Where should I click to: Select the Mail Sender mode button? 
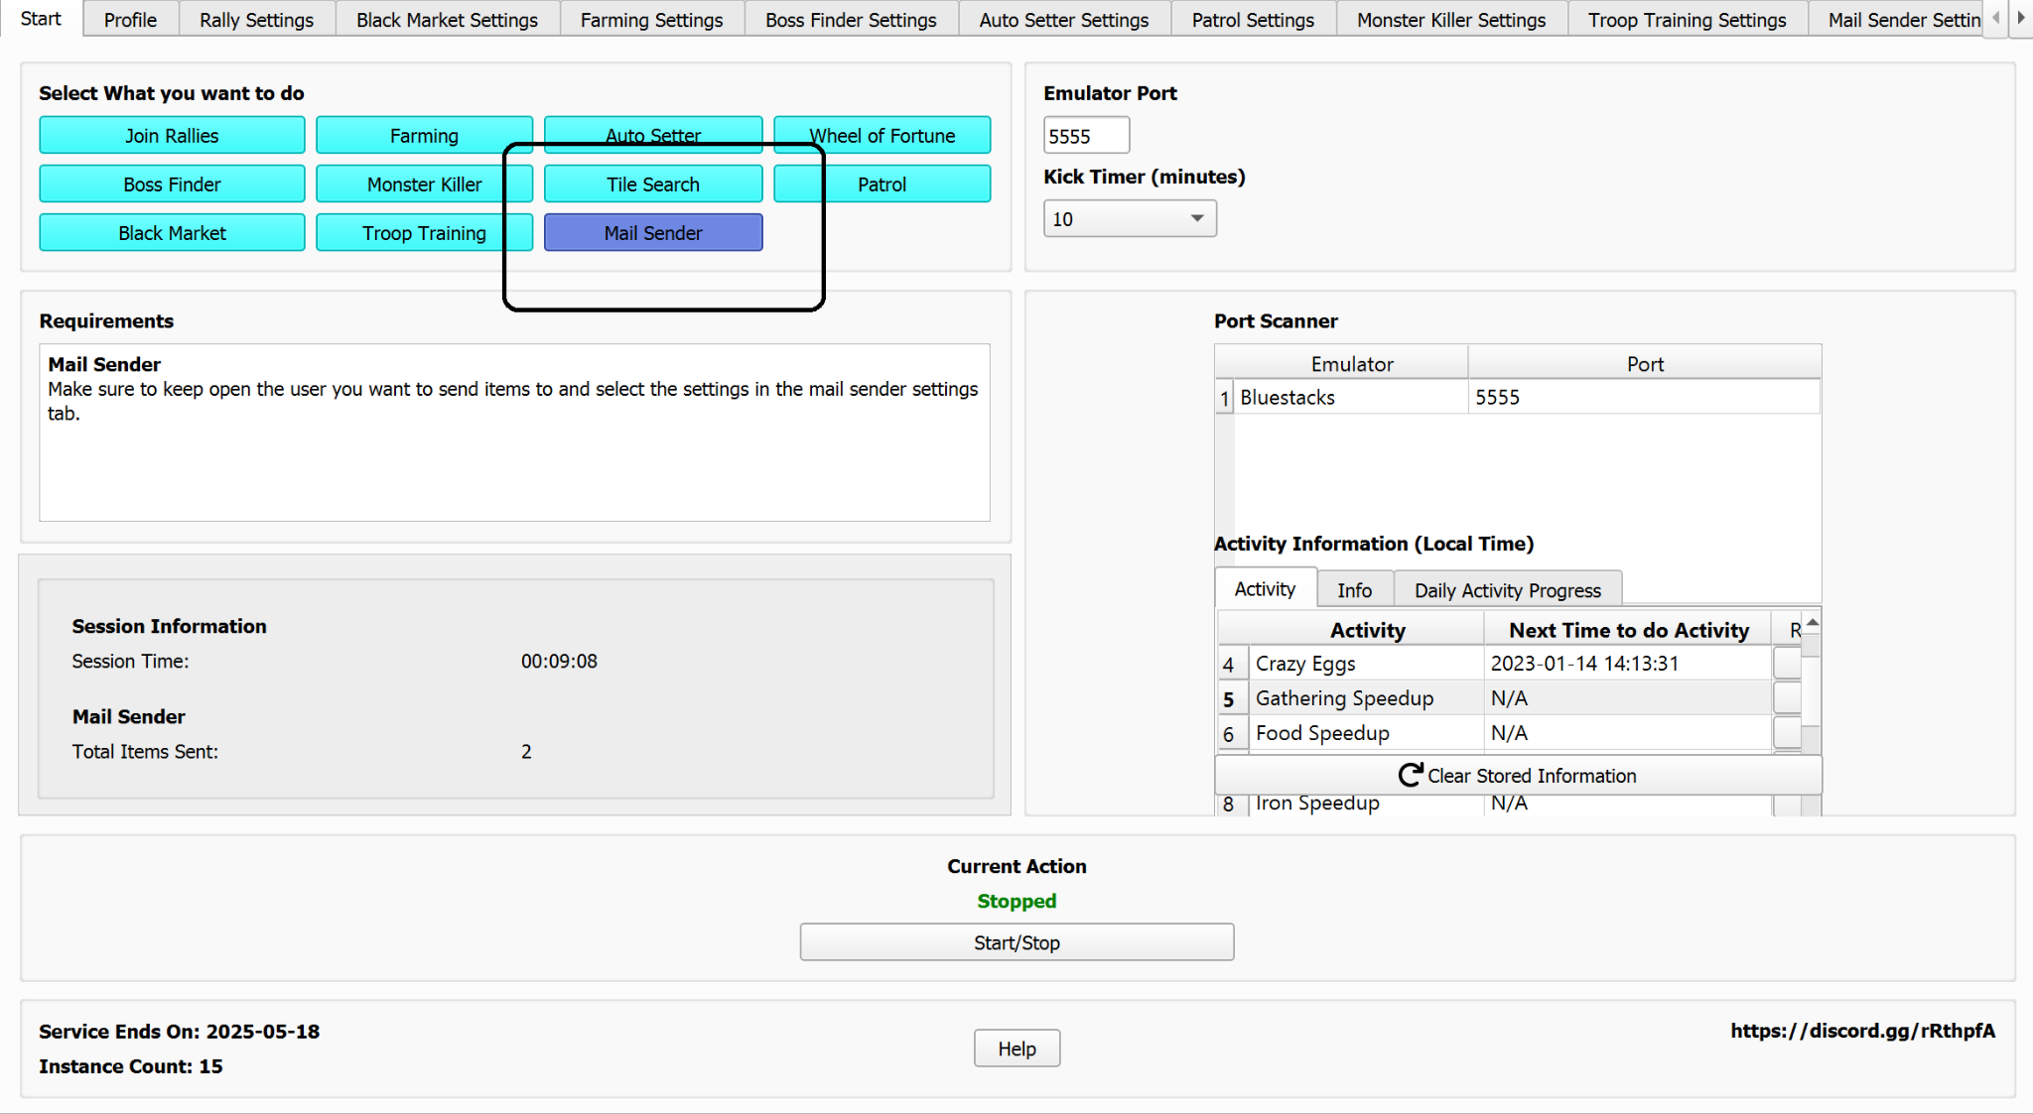(x=653, y=233)
